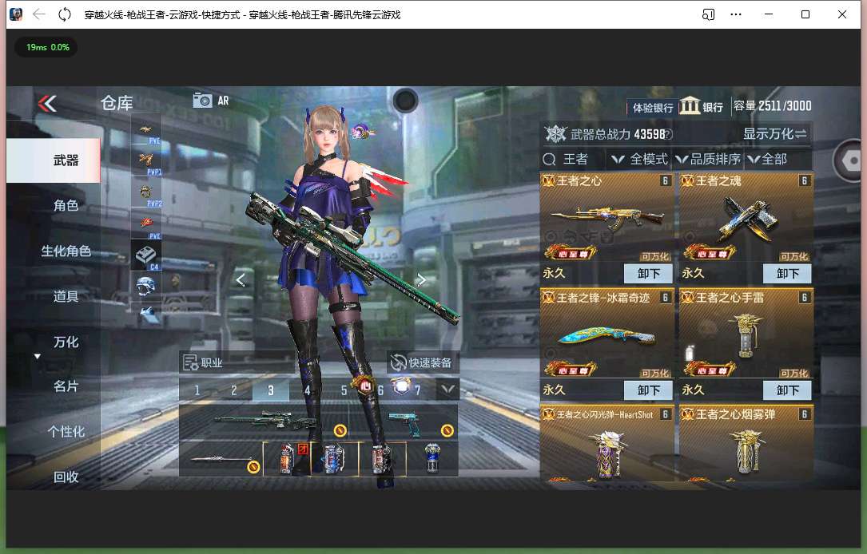Select loadout slot 6
Screen dimensions: 867x554
(x=380, y=390)
